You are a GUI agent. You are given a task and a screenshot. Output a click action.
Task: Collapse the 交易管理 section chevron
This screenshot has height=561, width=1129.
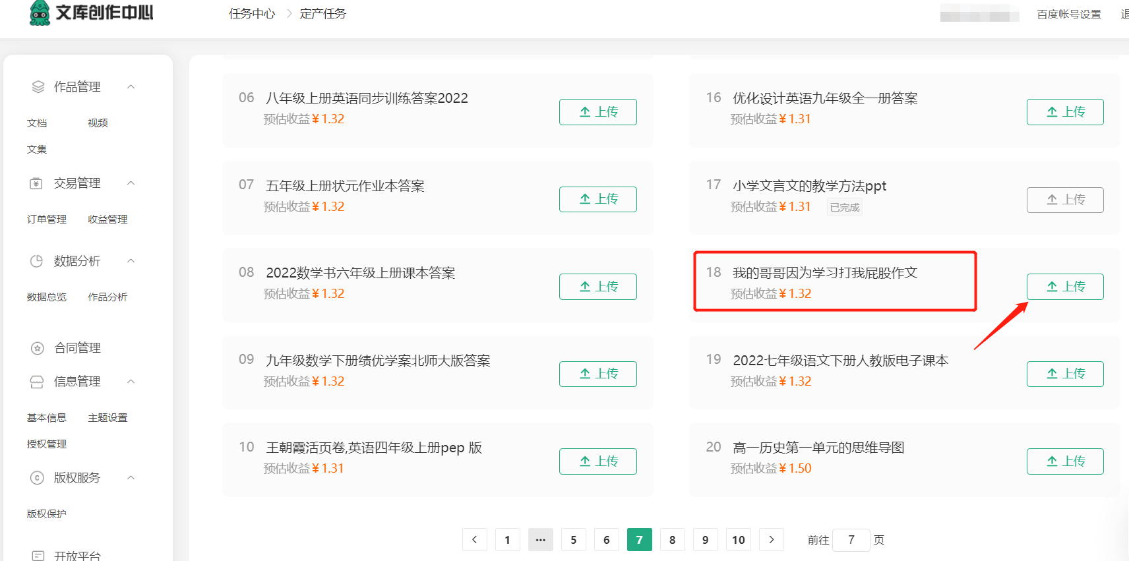131,183
